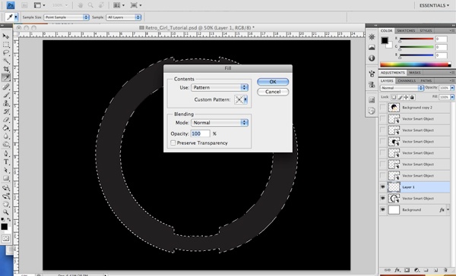Select the Adjustments tab

[393, 73]
